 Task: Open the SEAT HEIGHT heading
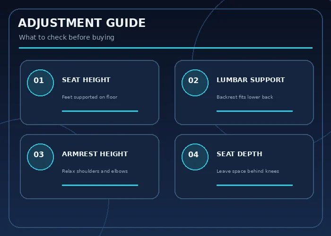point(86,80)
